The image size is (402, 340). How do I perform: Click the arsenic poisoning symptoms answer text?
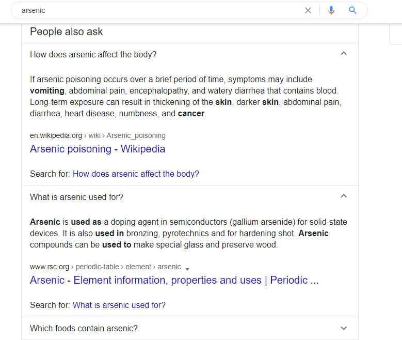coord(186,96)
